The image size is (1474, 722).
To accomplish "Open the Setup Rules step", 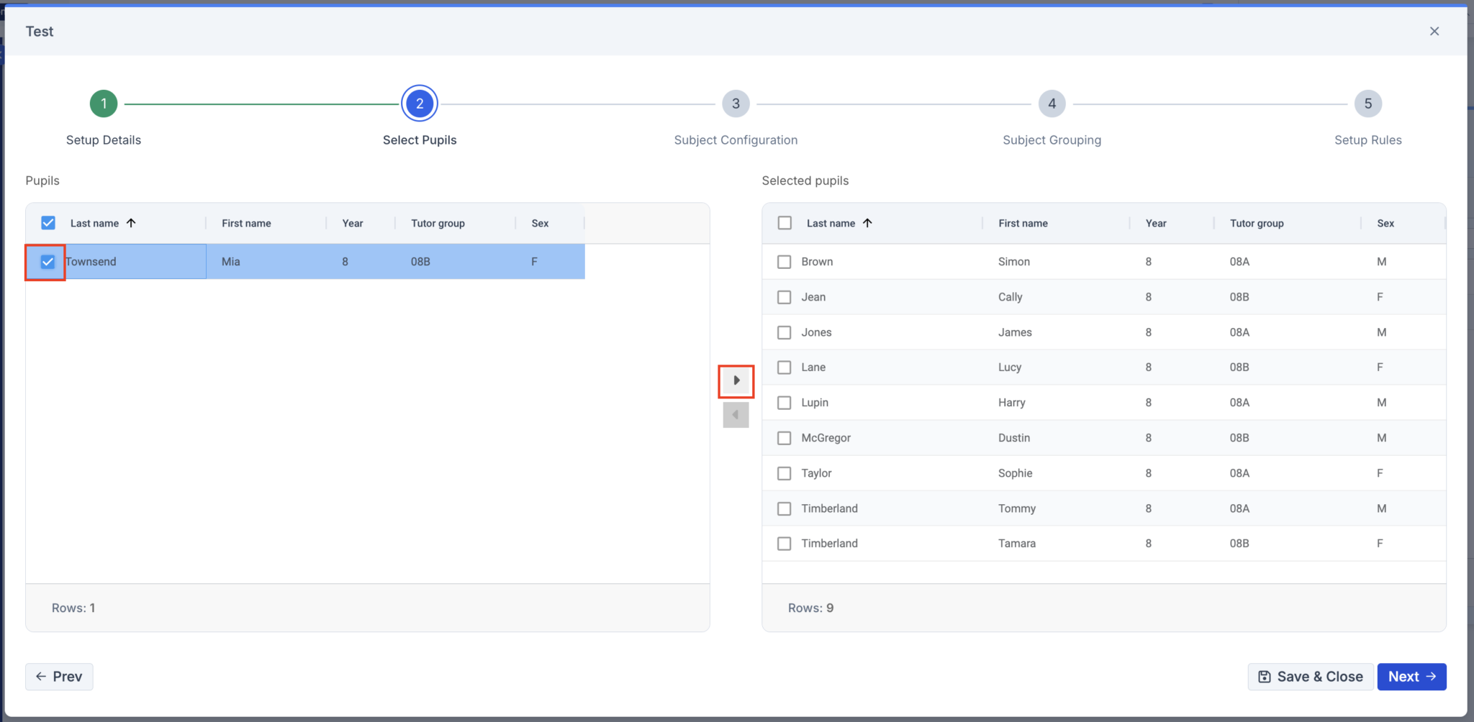I will pos(1367,103).
